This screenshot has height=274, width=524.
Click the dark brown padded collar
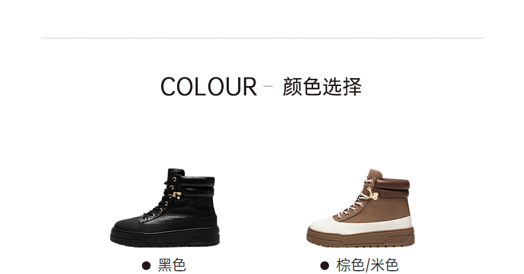pos(393,187)
